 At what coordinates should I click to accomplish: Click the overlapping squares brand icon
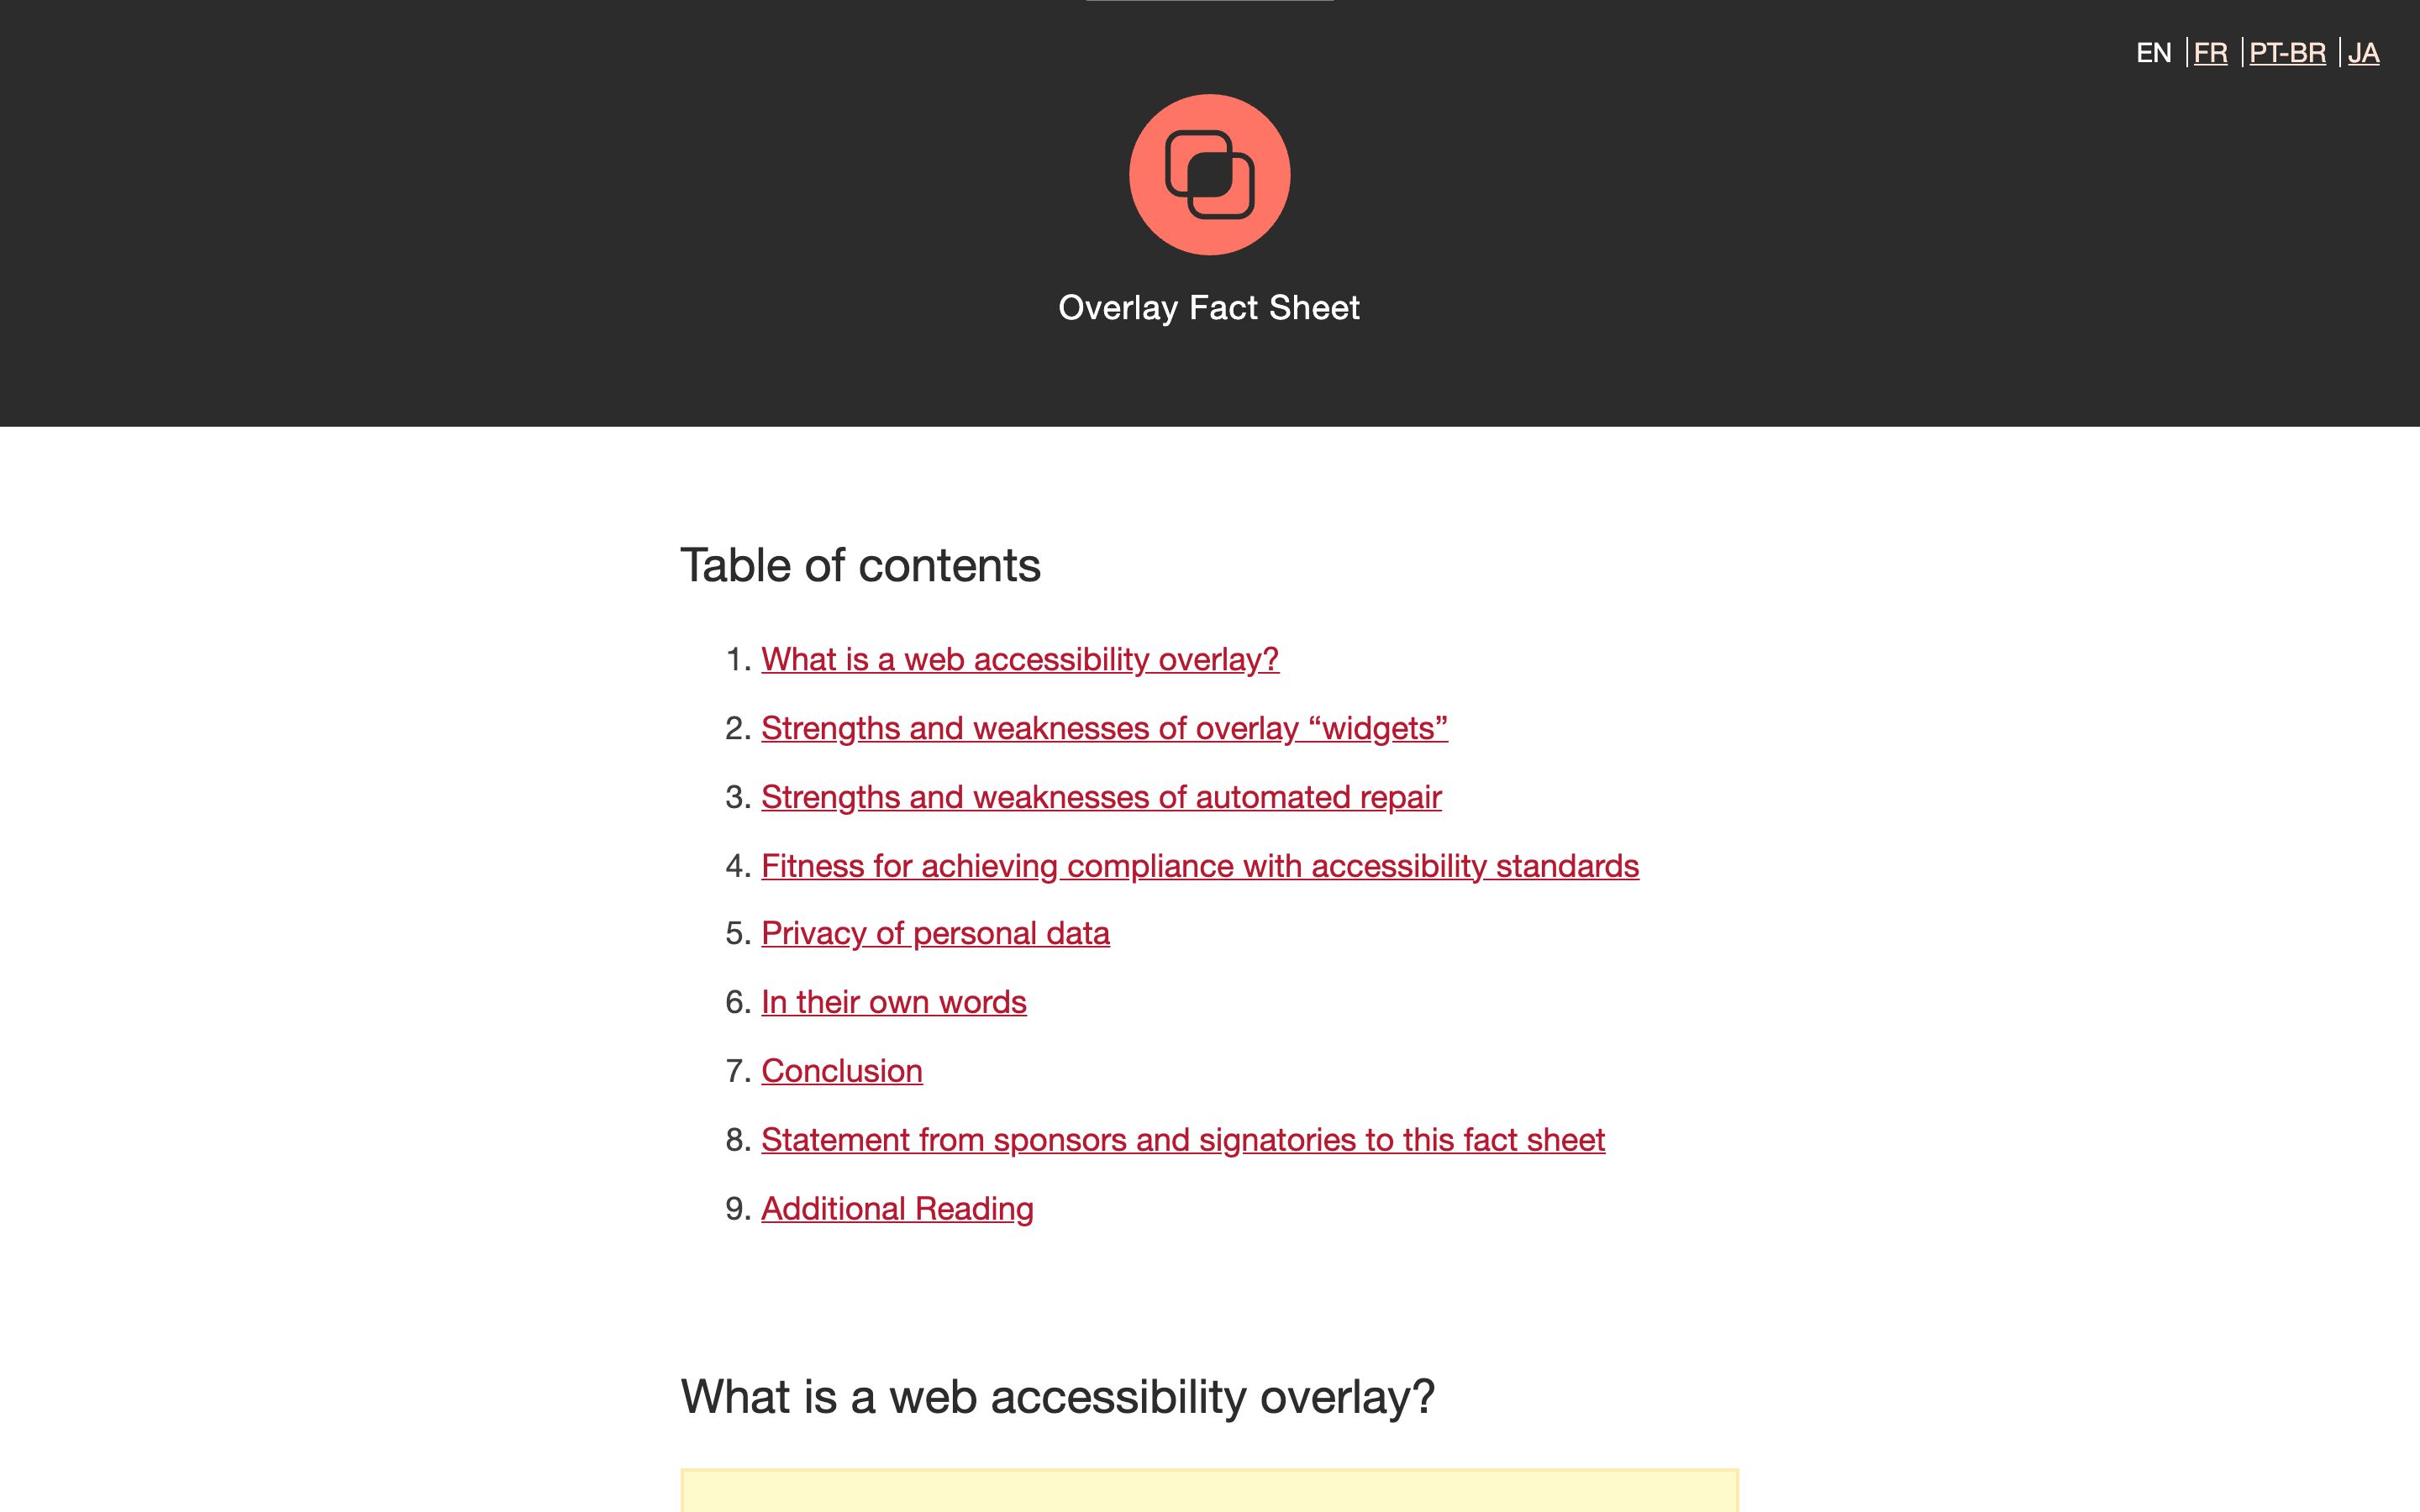coord(1209,174)
